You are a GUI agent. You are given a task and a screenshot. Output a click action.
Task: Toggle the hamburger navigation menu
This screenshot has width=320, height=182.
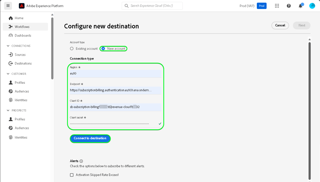[8, 6]
